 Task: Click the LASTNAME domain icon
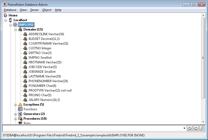click(x=25, y=76)
